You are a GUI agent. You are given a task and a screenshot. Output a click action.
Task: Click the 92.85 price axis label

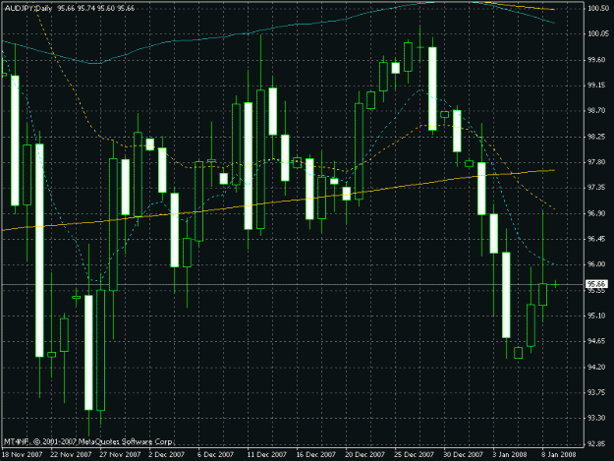click(597, 444)
